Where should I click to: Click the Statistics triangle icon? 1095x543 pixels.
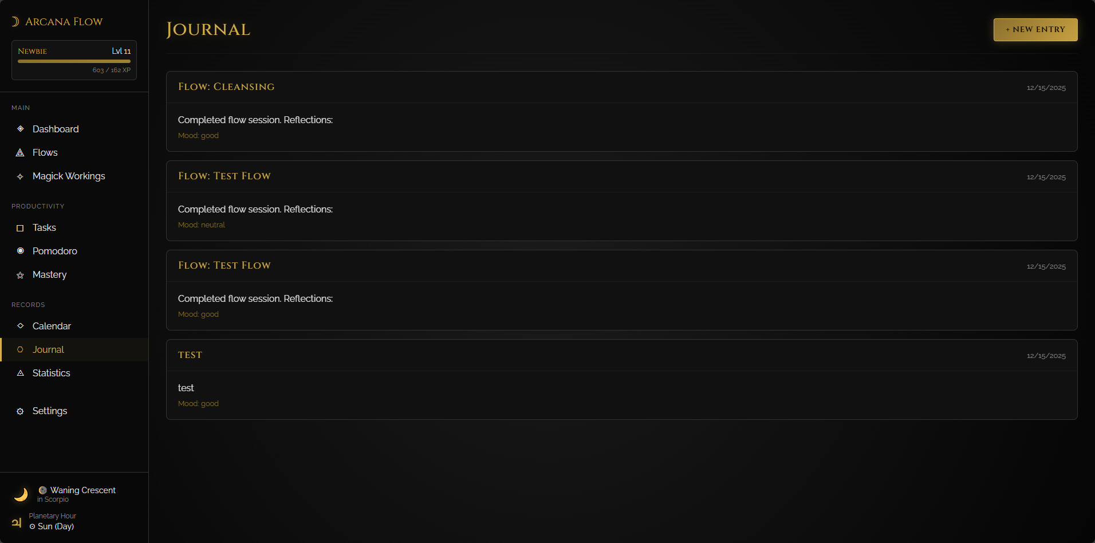(x=20, y=373)
